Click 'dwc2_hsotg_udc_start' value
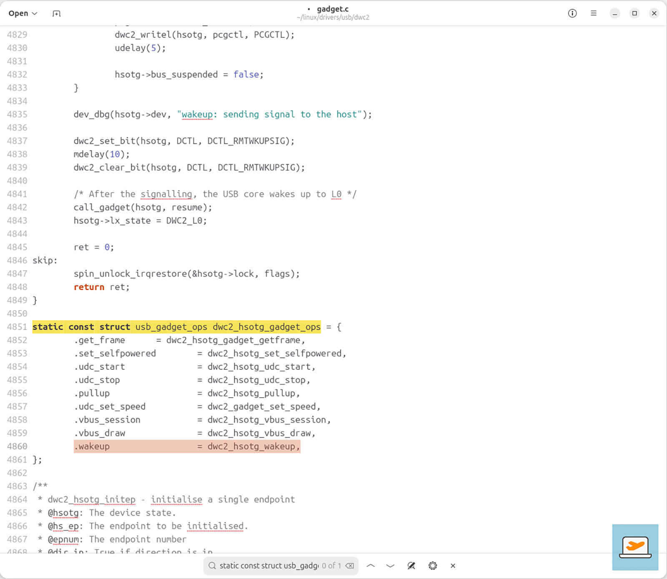The image size is (667, 579). click(259, 367)
